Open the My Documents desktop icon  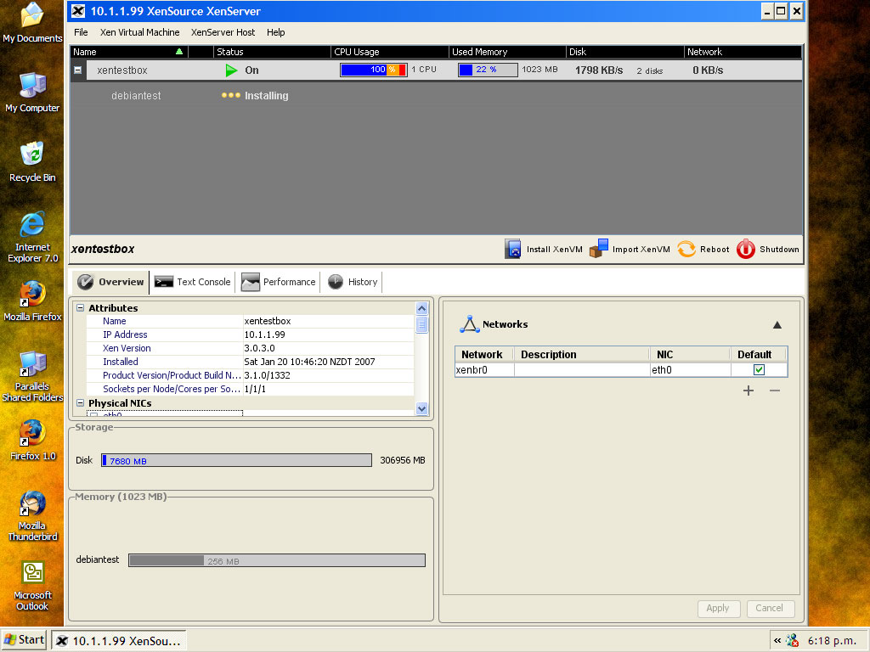coord(32,23)
